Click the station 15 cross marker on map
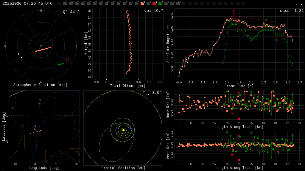Viewport: 305px width, 171px height. (39, 103)
